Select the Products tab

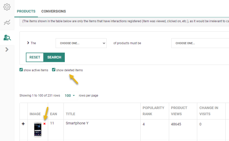(26, 11)
